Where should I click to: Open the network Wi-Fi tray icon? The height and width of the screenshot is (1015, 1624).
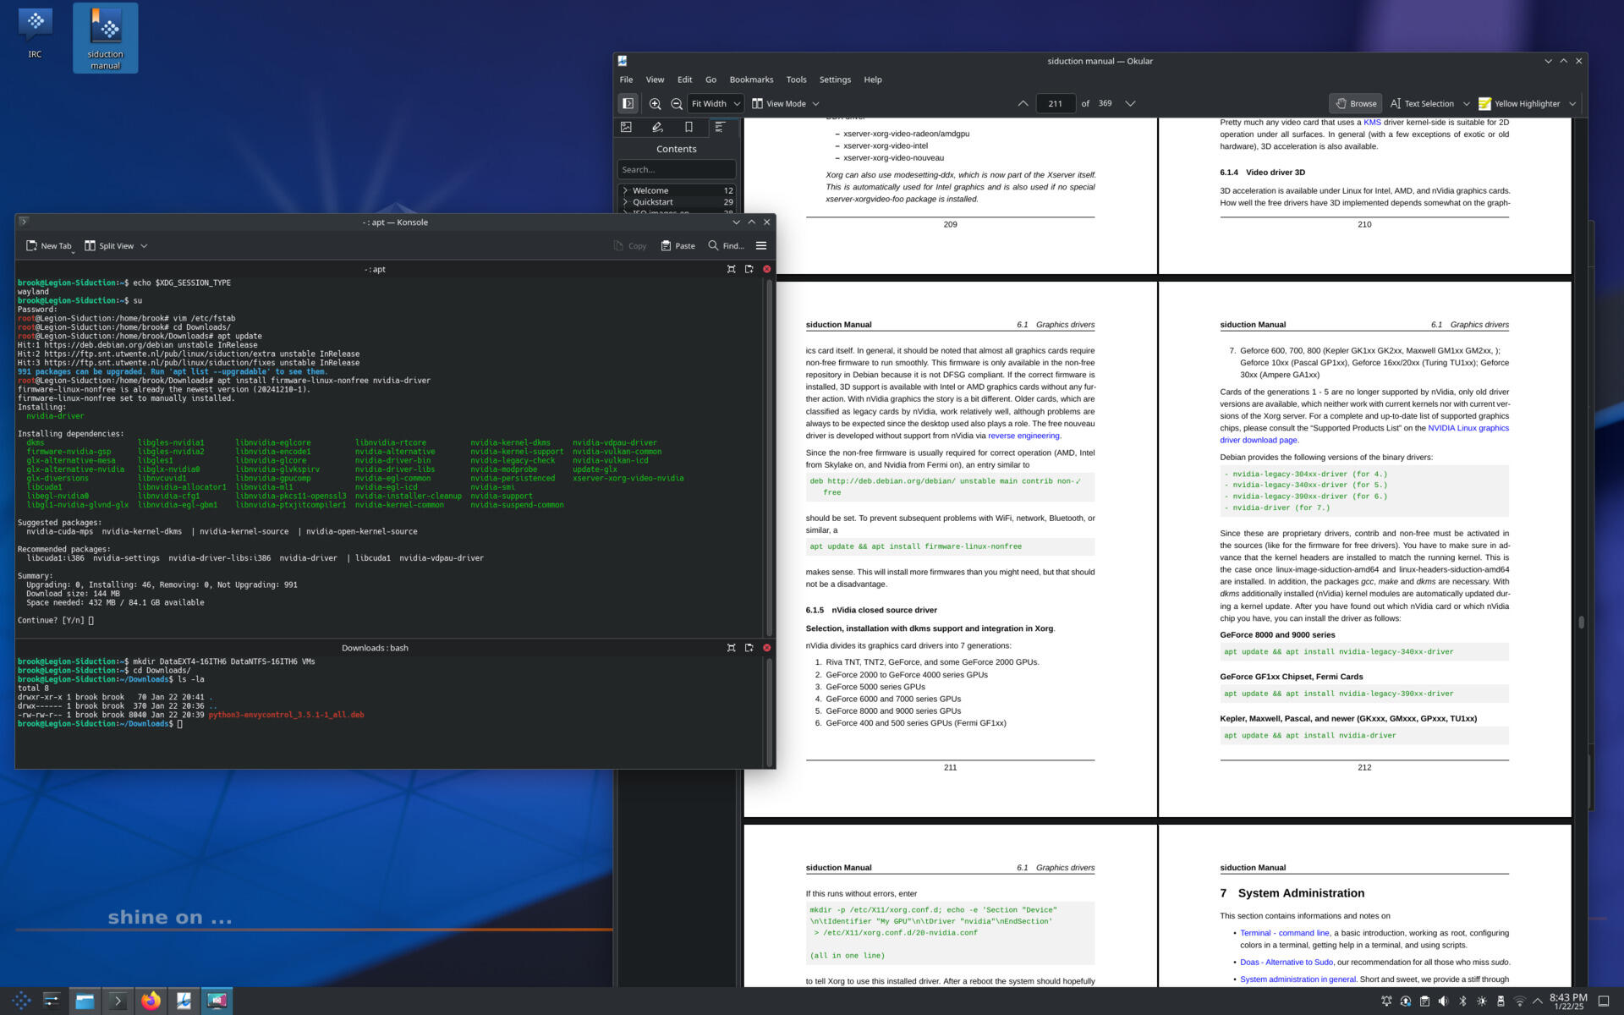[1519, 1001]
